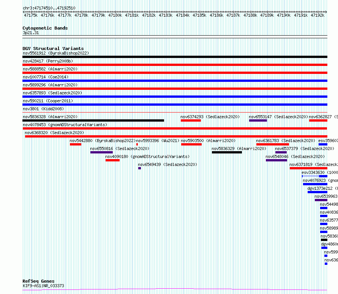The image size is (338, 294).
Task: Open the nsv6368320 (Sedlazeck2020) label
Action: click(54, 133)
